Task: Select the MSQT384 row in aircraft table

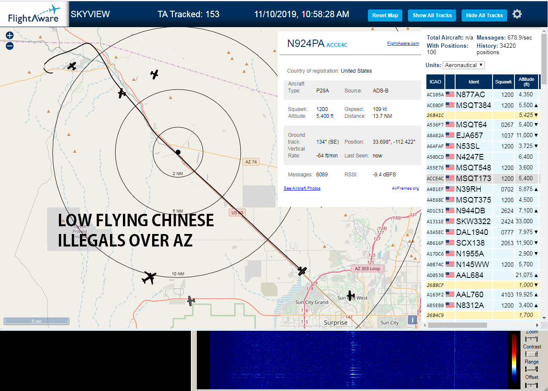Action: (x=483, y=105)
